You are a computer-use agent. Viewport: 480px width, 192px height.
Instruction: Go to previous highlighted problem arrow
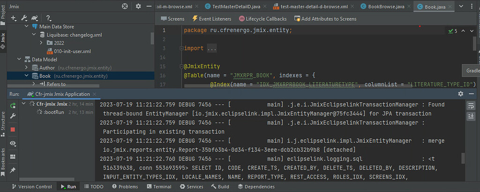463,31
